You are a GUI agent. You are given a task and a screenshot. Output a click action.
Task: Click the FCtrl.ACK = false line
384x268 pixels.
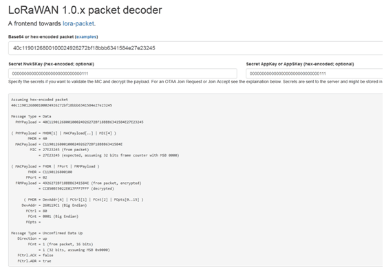pyautogui.click(x=35, y=255)
